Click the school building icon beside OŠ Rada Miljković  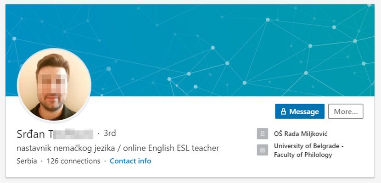(263, 134)
